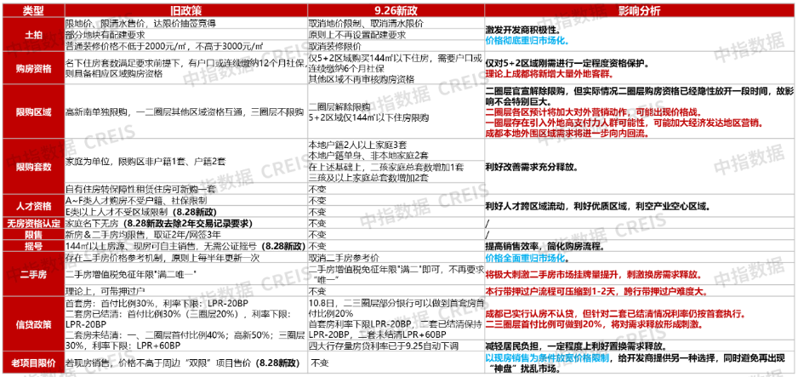
Task: Click '不变' in the 限售 row
Action: [x=317, y=235]
